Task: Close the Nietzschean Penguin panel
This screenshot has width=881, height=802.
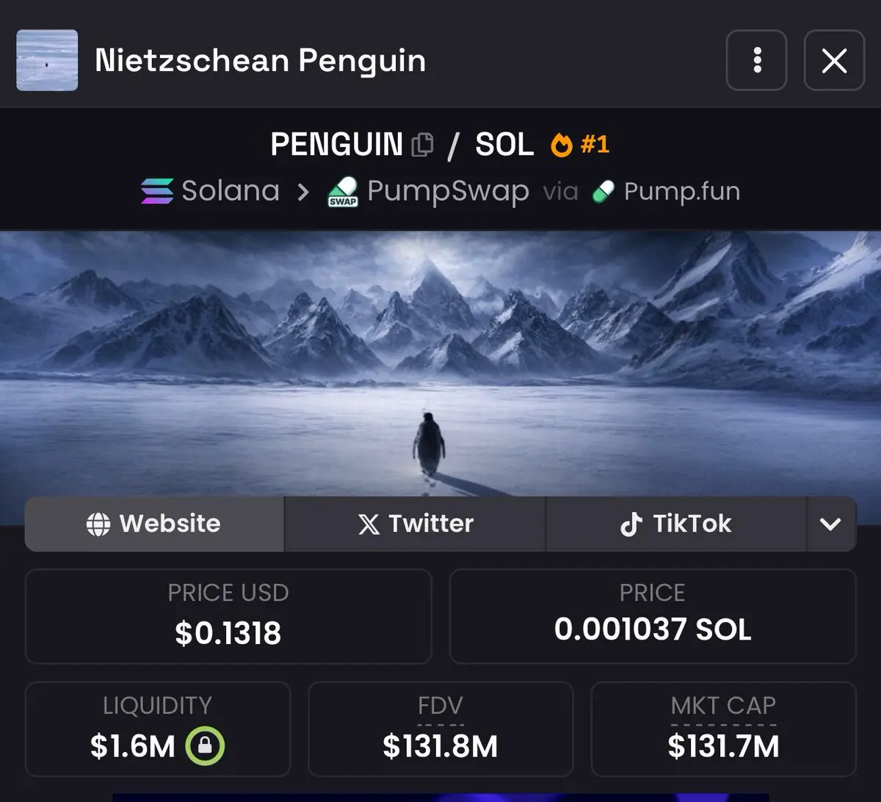Action: click(x=835, y=60)
